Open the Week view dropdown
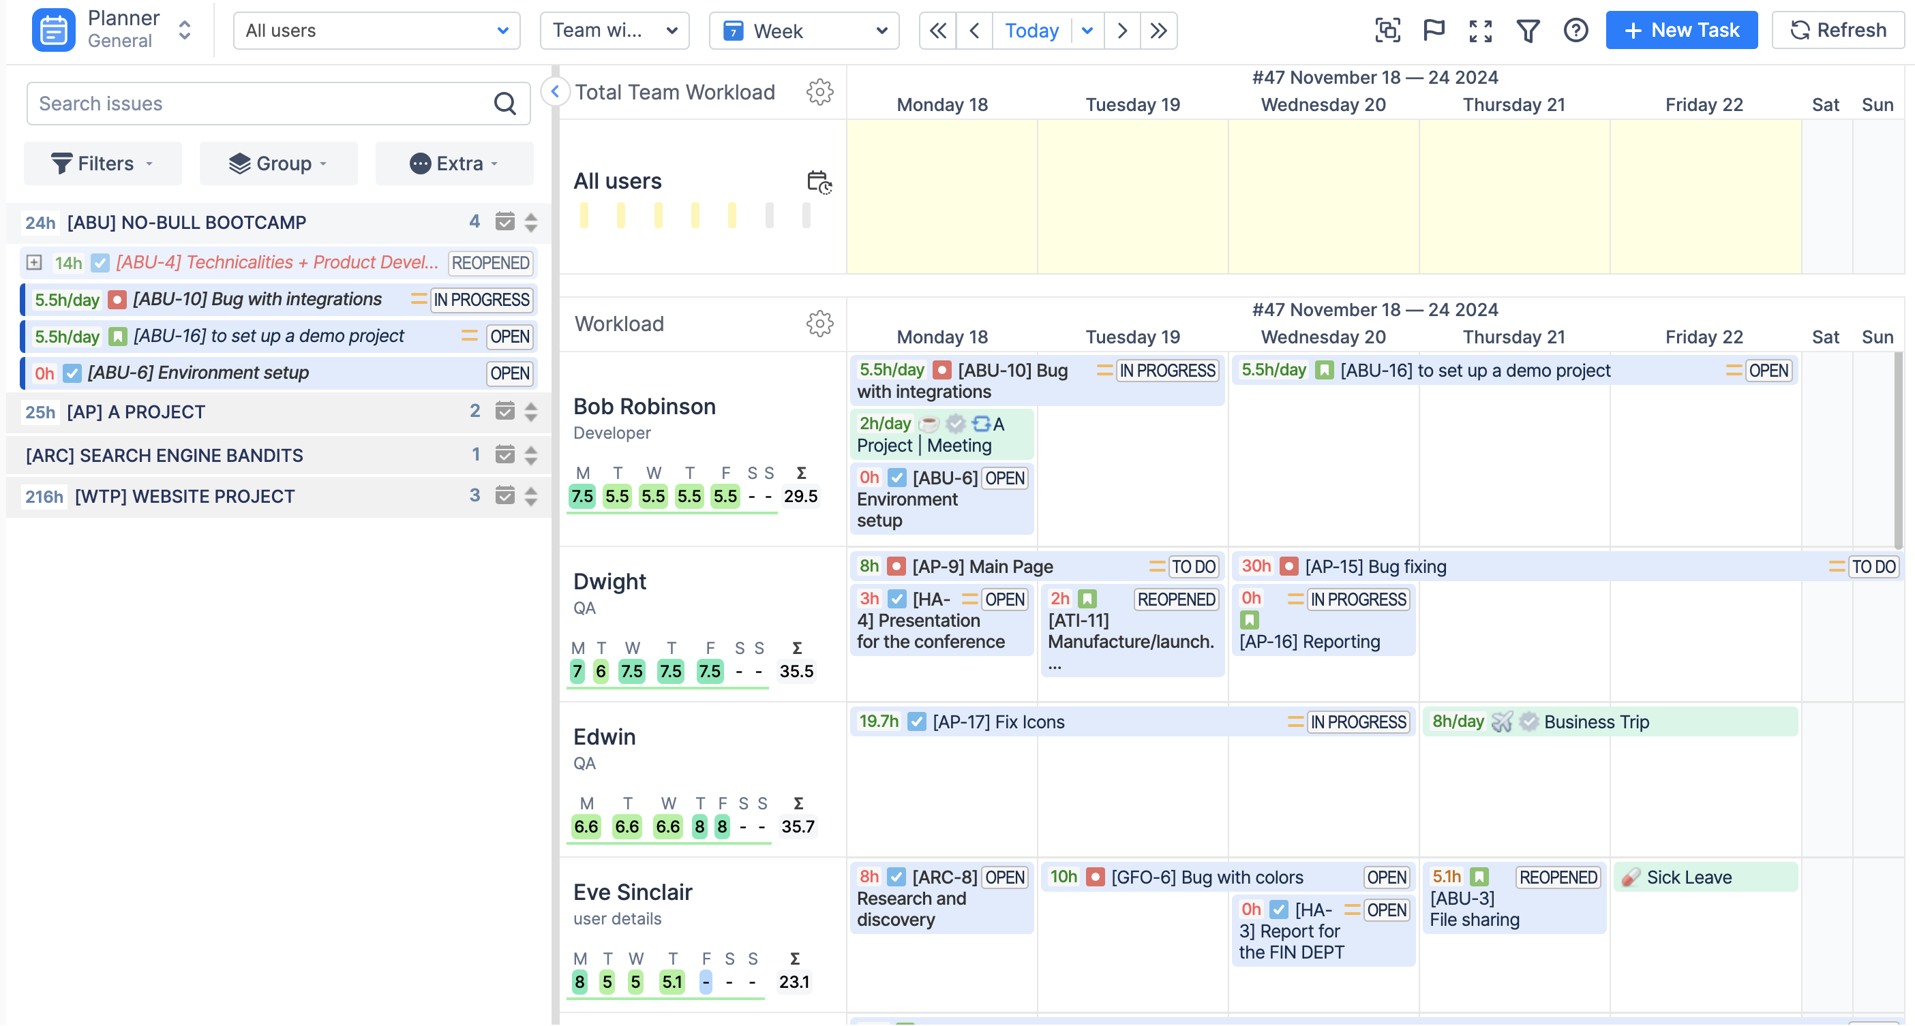 point(804,31)
